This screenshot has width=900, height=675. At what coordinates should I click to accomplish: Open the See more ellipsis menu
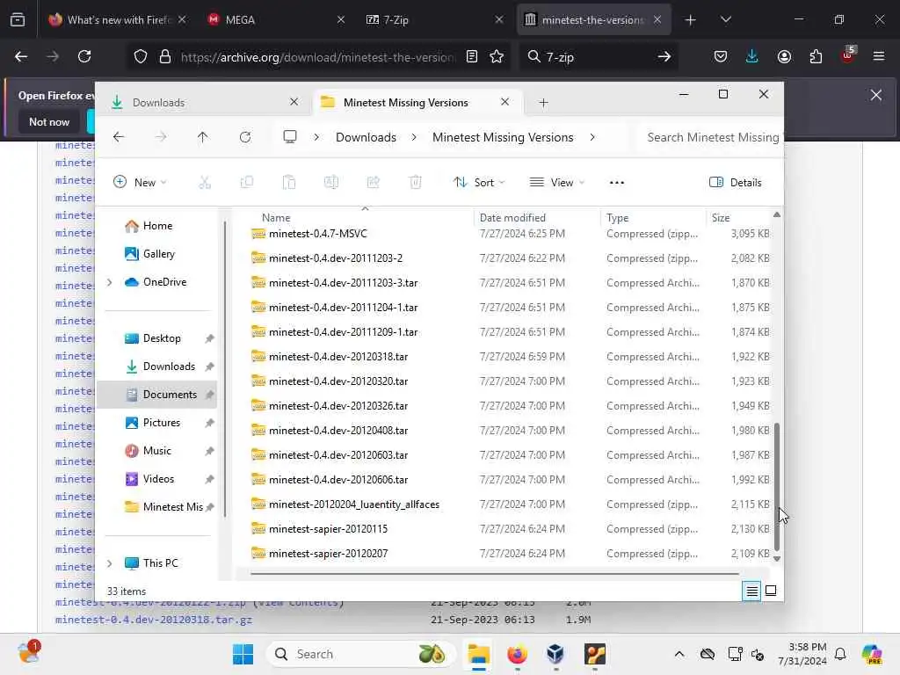(x=616, y=183)
